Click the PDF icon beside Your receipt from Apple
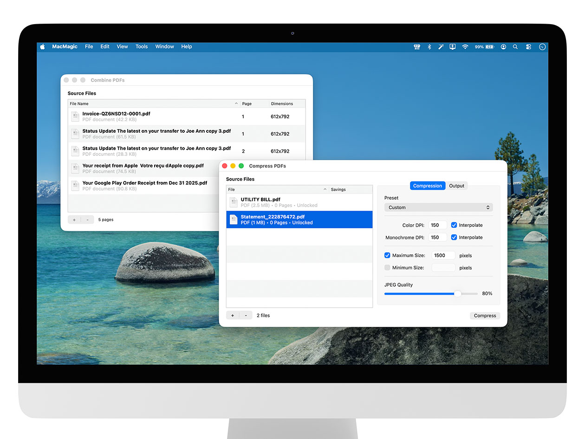The width and height of the screenshot is (585, 439). [x=75, y=168]
